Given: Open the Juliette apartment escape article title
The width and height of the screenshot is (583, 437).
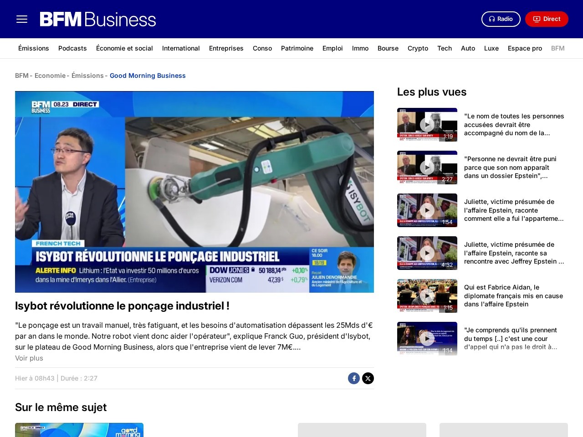Looking at the screenshot, I should [x=514, y=210].
